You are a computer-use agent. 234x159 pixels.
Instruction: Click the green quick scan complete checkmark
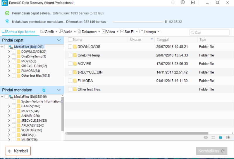(7, 13)
